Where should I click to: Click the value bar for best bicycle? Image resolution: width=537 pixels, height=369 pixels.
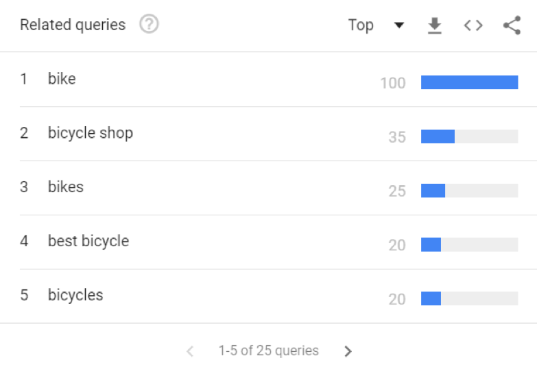click(x=469, y=245)
